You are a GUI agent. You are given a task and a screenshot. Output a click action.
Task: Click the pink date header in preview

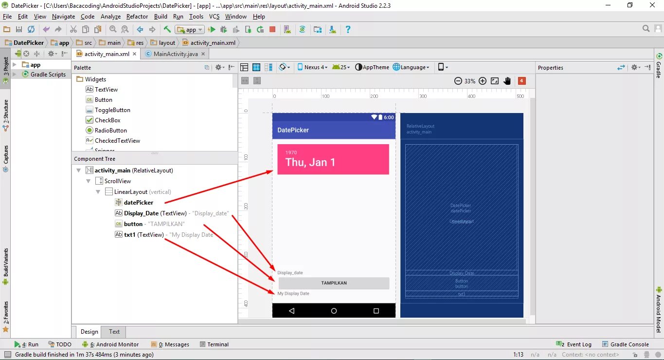click(x=333, y=159)
